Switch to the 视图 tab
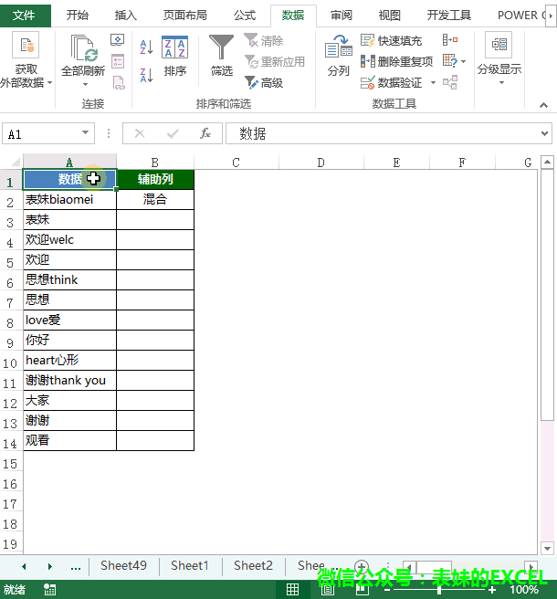This screenshot has height=599, width=557. click(x=389, y=16)
